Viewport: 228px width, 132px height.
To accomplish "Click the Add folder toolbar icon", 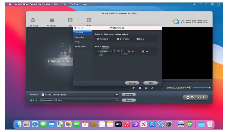I will click(x=52, y=20).
